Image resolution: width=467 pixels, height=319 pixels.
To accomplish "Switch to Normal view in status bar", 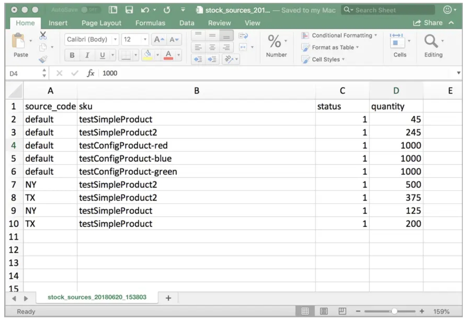I will (x=305, y=311).
